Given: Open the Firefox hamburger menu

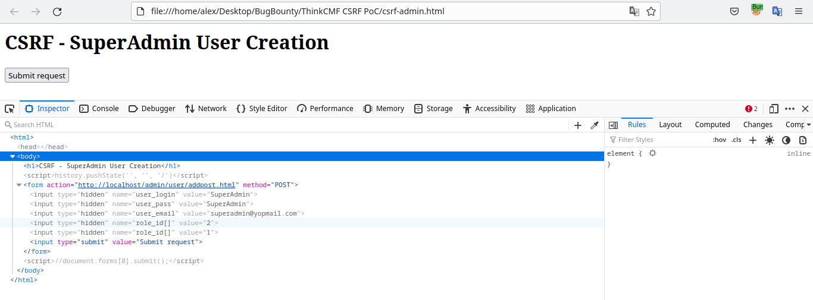Looking at the screenshot, I should point(799,11).
